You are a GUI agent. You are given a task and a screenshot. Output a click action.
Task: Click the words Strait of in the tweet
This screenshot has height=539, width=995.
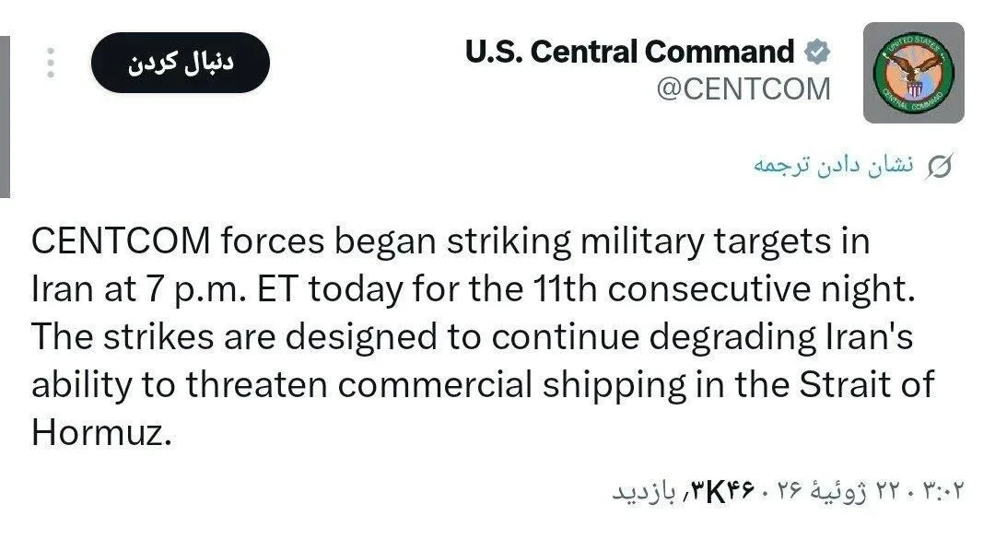point(866,385)
